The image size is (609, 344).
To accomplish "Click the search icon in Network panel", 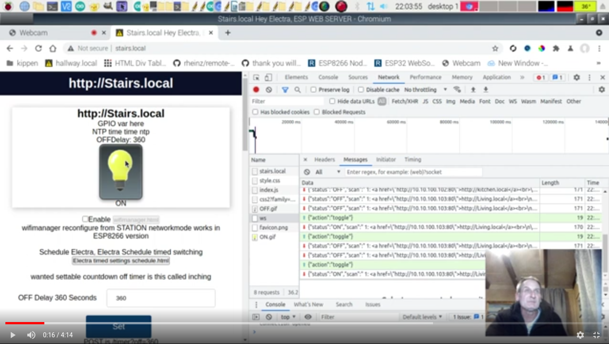I will (296, 89).
